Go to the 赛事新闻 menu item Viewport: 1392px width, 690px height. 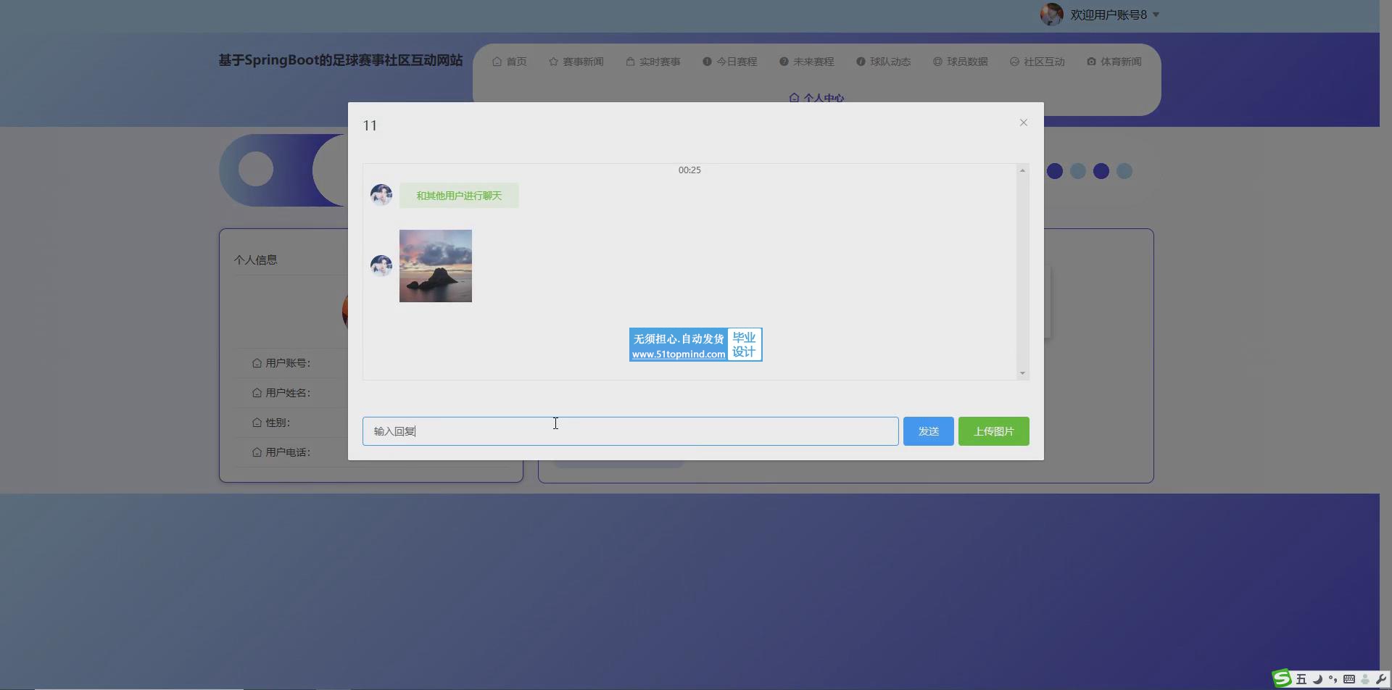pyautogui.click(x=576, y=62)
